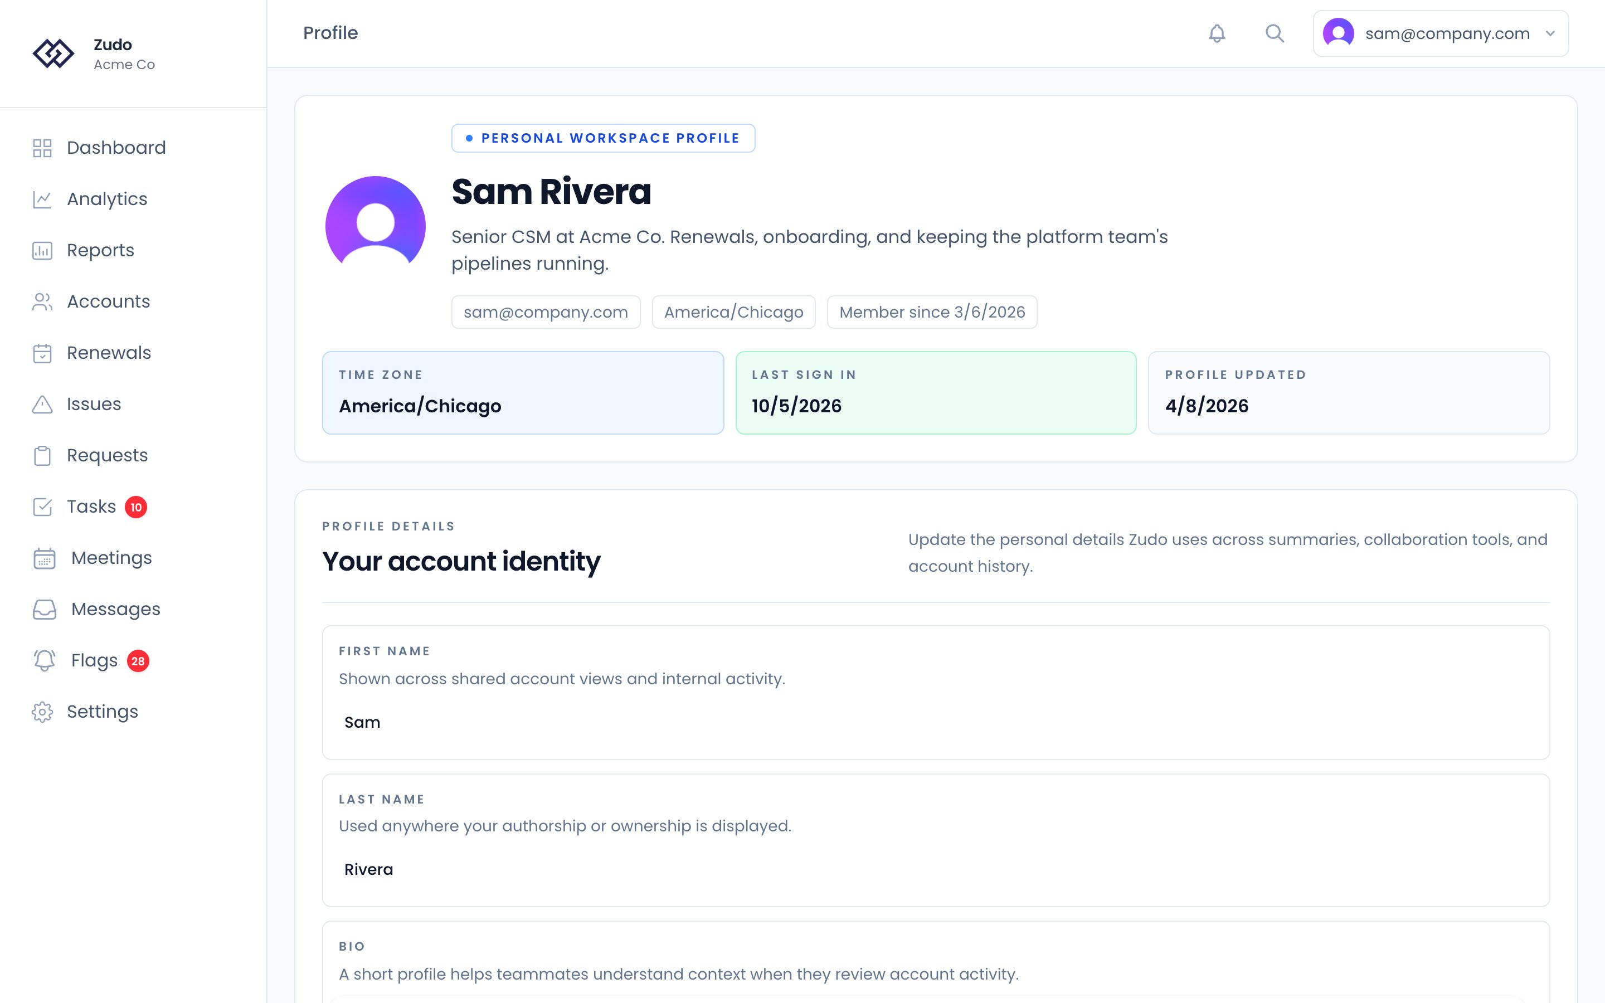Viewport: 1605px width, 1003px height.
Task: Click the Meetings calendar icon
Action: 45,558
